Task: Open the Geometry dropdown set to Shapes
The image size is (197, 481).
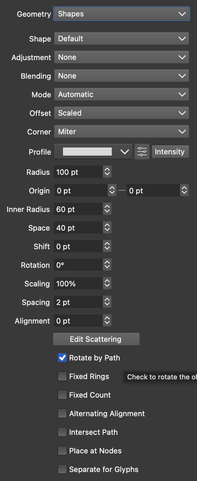Action: tap(122, 14)
